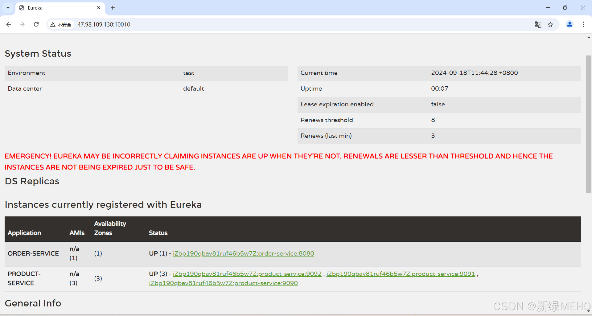The image size is (592, 316).
Task: Open the translate page icon
Action: [x=538, y=25]
